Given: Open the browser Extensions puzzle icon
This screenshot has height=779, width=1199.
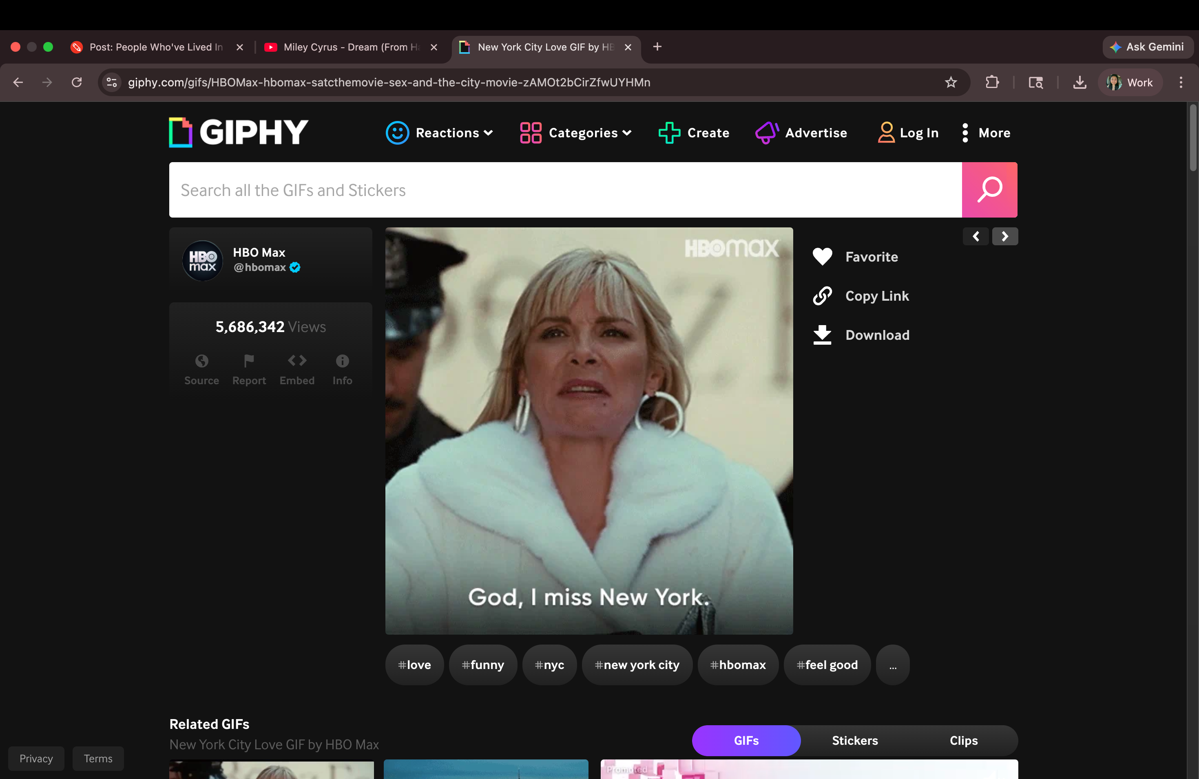Looking at the screenshot, I should click(992, 82).
